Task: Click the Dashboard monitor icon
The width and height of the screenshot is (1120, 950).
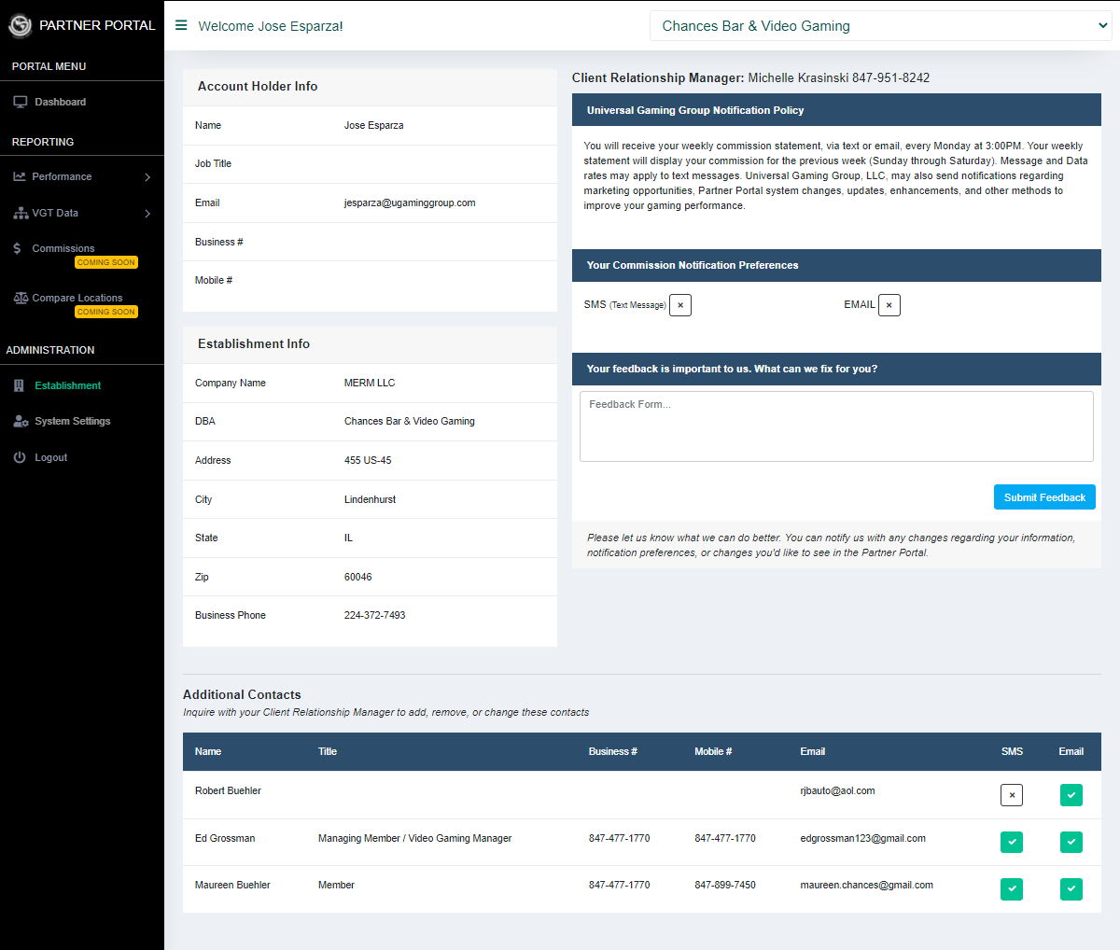Action: pos(21,102)
